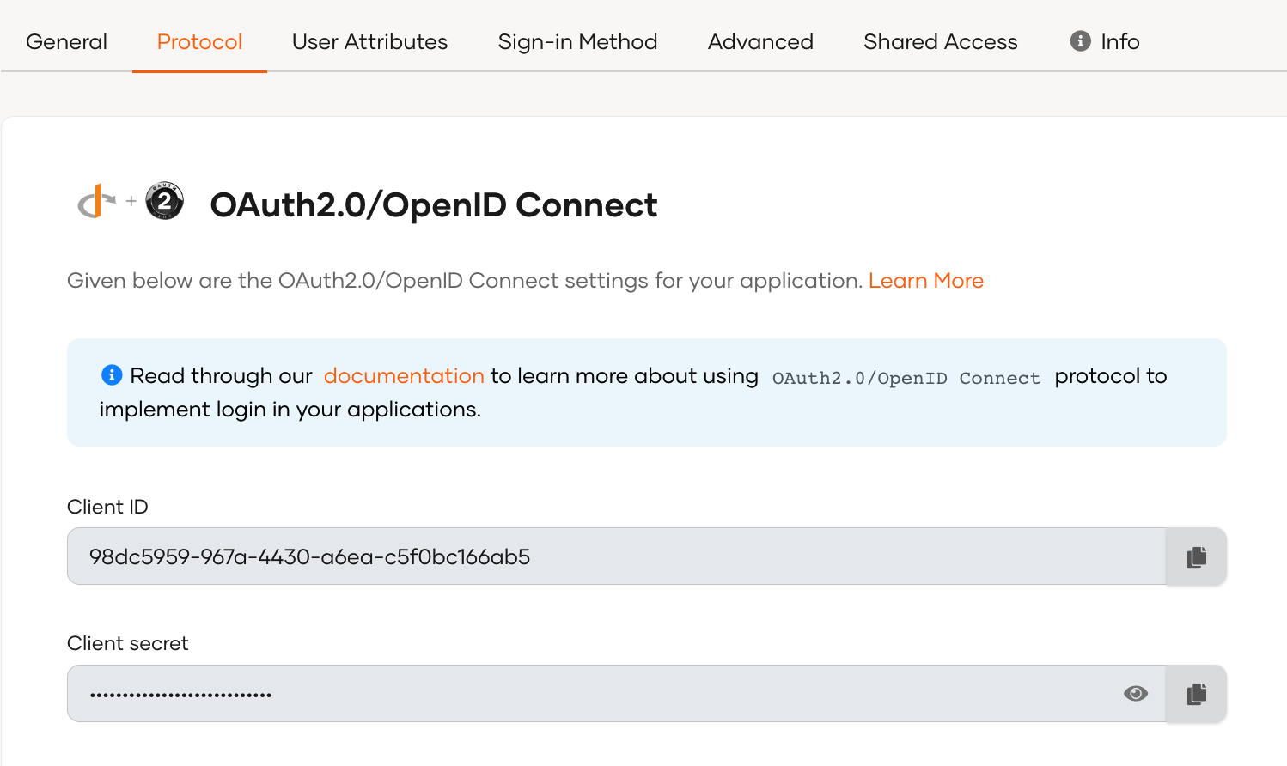1287x766 pixels.
Task: Click the Info tab's information icon
Action: [x=1080, y=41]
